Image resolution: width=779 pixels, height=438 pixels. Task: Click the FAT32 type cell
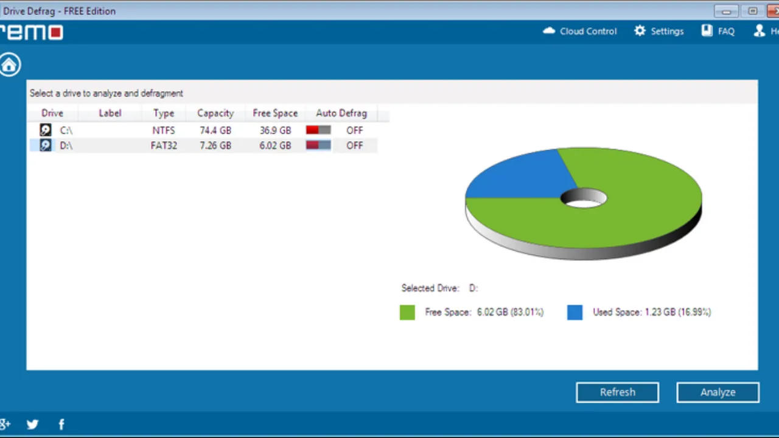tap(164, 145)
